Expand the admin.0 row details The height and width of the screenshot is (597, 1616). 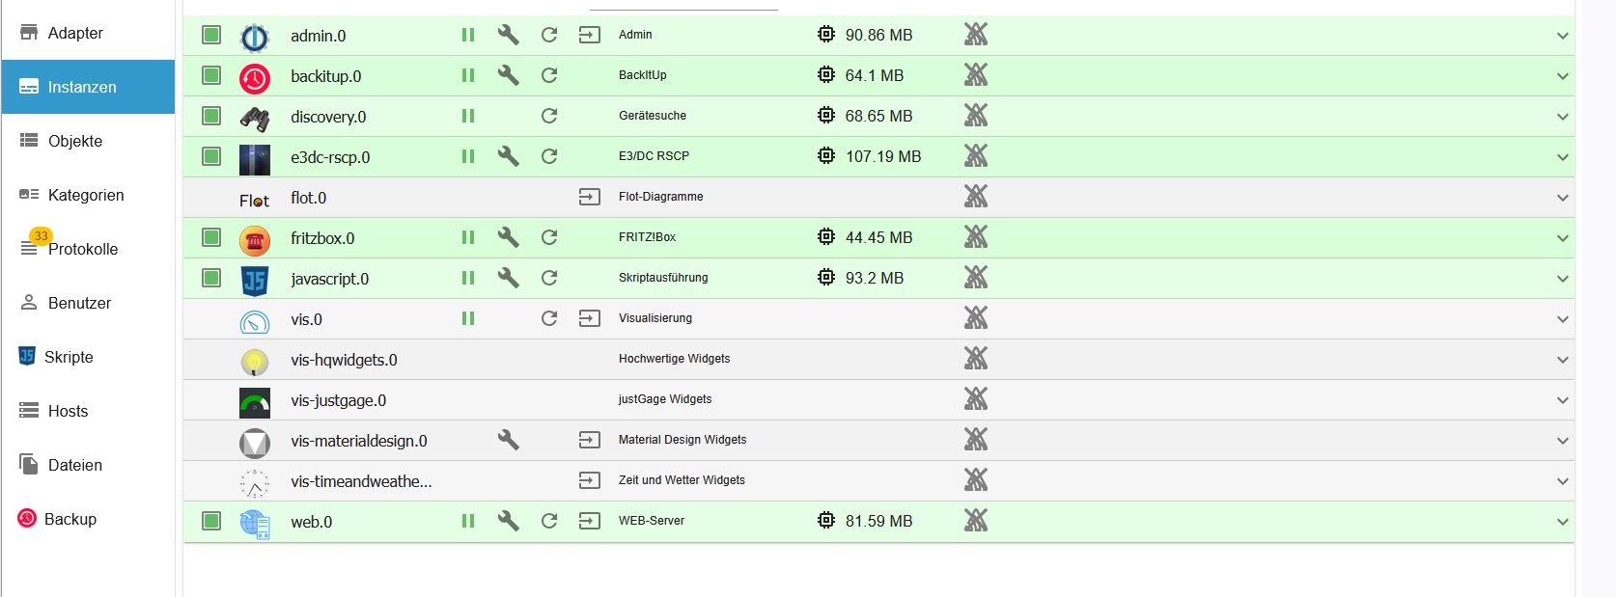tap(1562, 36)
